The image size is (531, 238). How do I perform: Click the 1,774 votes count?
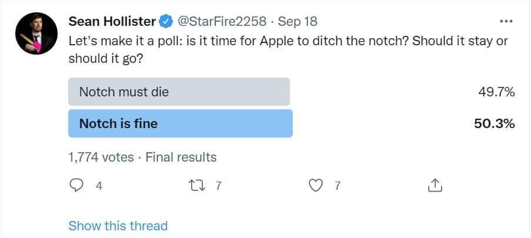[x=101, y=157]
